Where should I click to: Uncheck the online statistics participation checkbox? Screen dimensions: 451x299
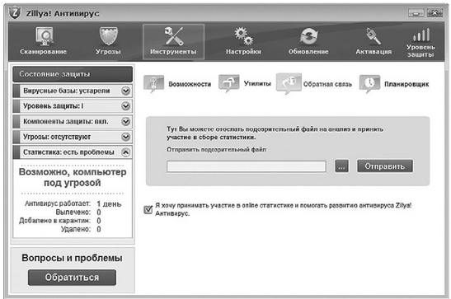pos(148,209)
